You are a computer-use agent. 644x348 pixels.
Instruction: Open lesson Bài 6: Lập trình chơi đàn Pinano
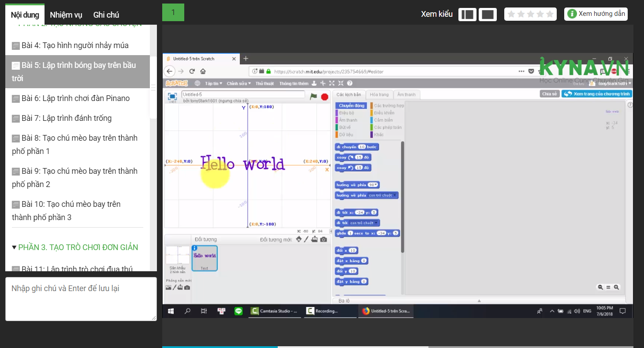pos(75,98)
